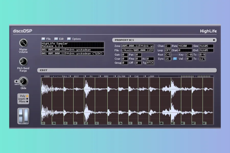Click the Master Volume knob

click(x=23, y=43)
